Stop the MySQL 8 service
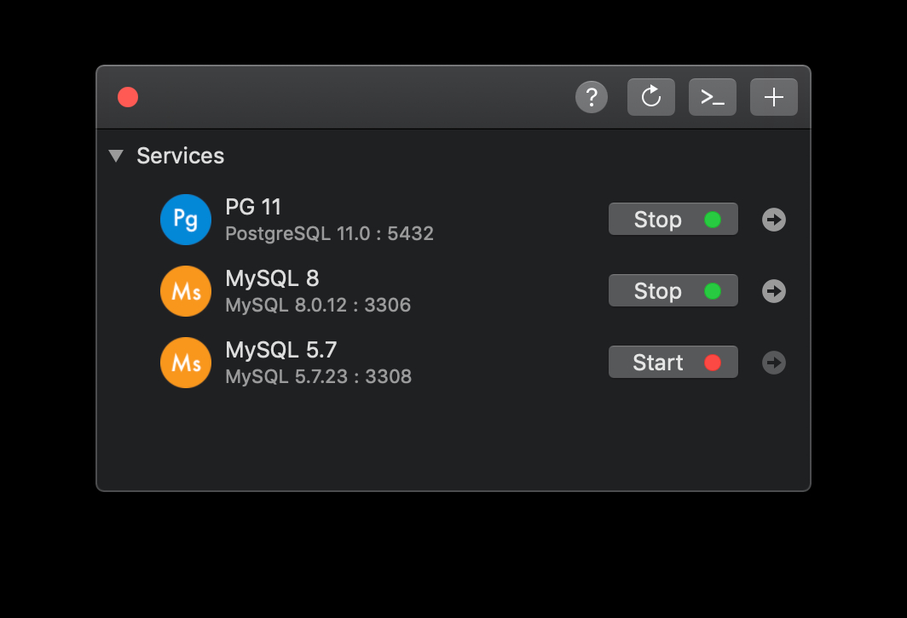907x618 pixels. click(673, 291)
